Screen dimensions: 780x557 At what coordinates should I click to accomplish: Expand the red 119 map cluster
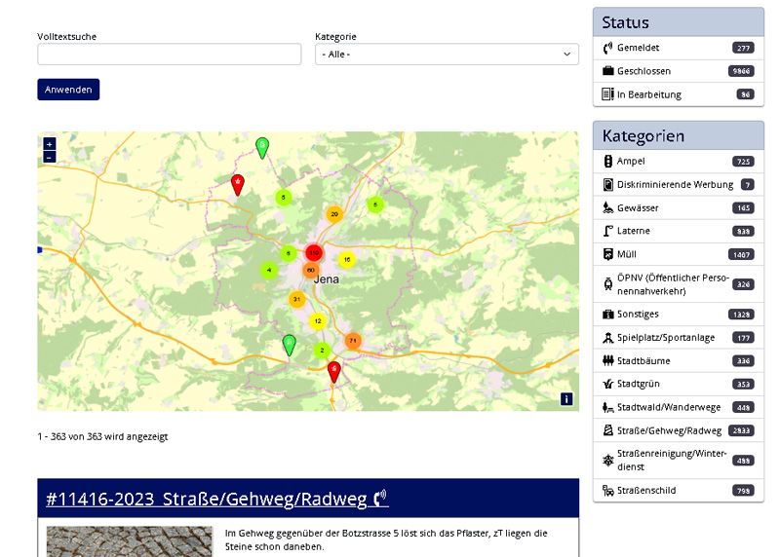(x=314, y=253)
